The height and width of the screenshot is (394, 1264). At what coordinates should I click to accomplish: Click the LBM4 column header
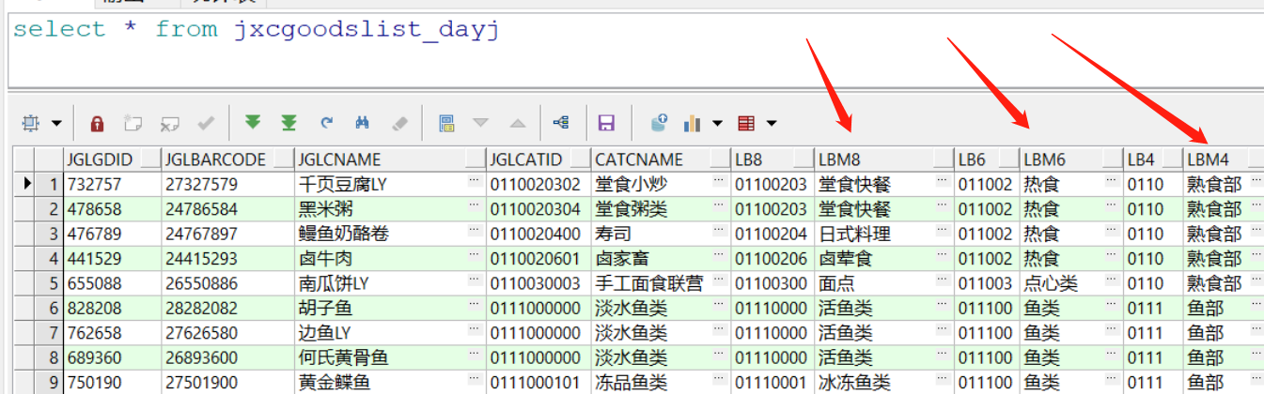[1223, 159]
